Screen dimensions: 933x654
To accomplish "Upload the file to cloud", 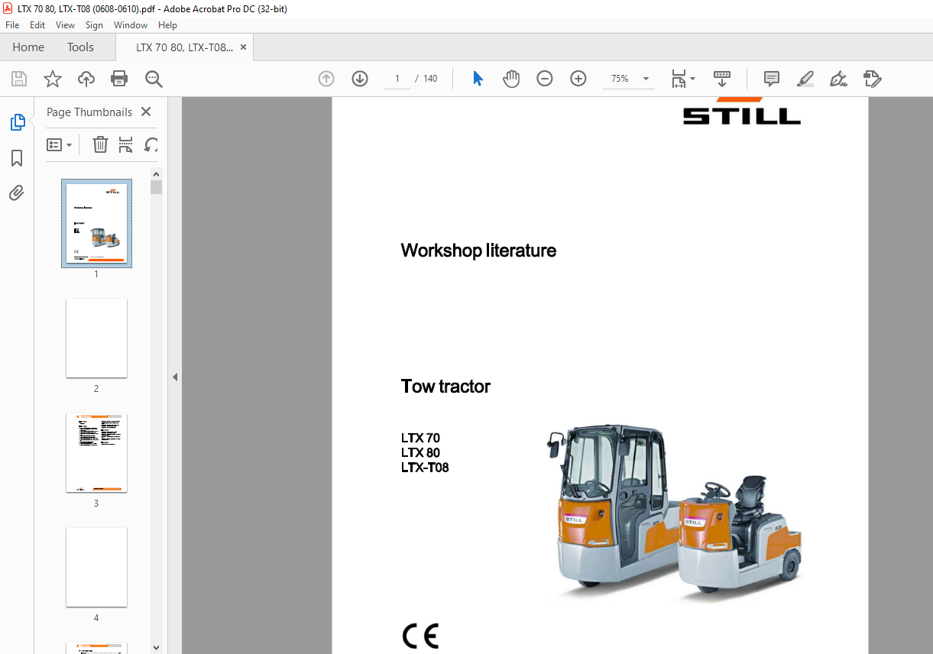I will pyautogui.click(x=86, y=79).
